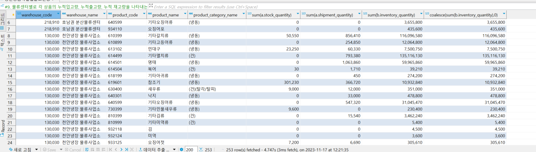The height and width of the screenshot is (152, 536).
Task: Click the 기타민물새우류 product name cell
Action: click(x=167, y=109)
